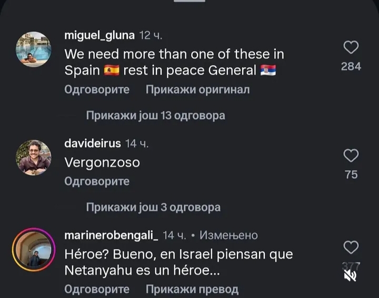Screen dimensions: 379x298
Task: Toggle the muted speaker sound icon
Action: coord(350,275)
